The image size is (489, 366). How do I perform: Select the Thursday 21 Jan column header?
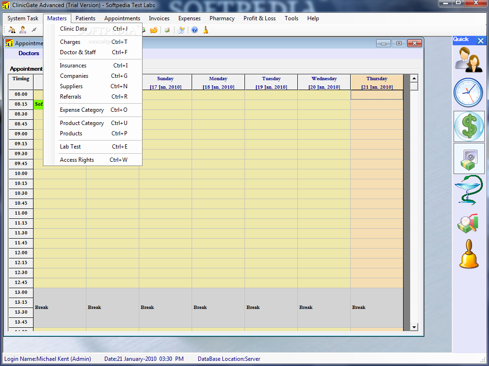click(x=377, y=83)
